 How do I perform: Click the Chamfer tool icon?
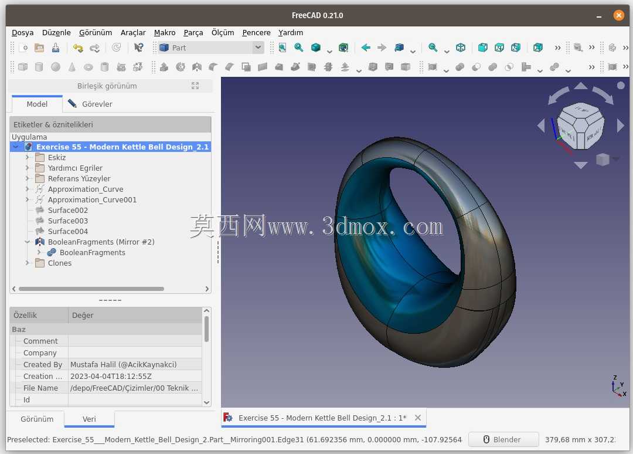click(x=229, y=67)
